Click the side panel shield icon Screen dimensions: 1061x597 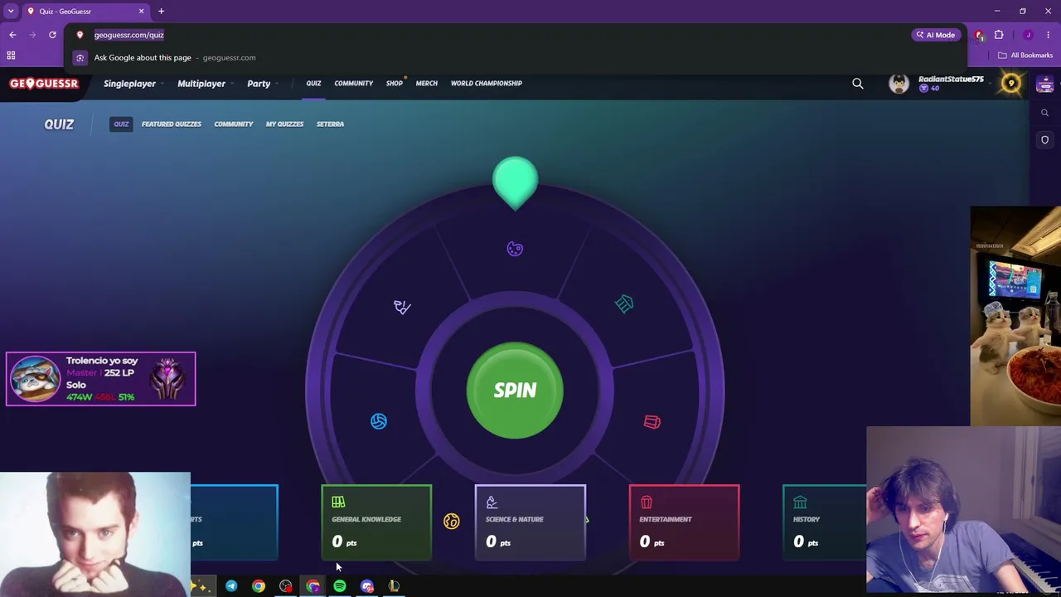point(1045,139)
